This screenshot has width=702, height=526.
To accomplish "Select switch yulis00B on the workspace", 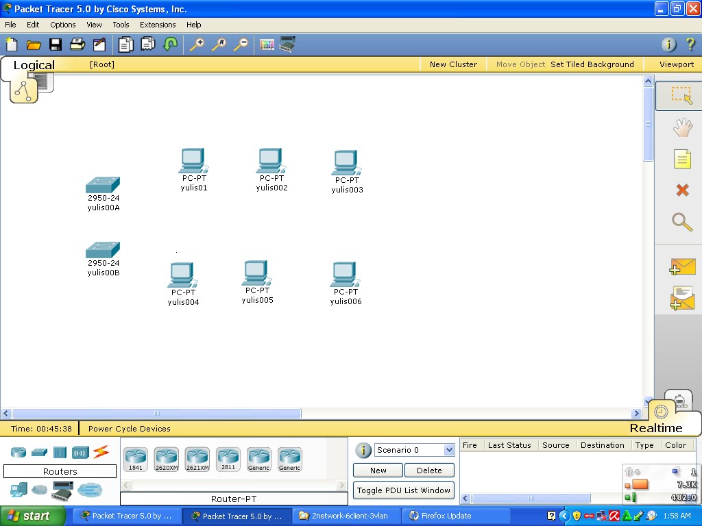I will (x=103, y=250).
